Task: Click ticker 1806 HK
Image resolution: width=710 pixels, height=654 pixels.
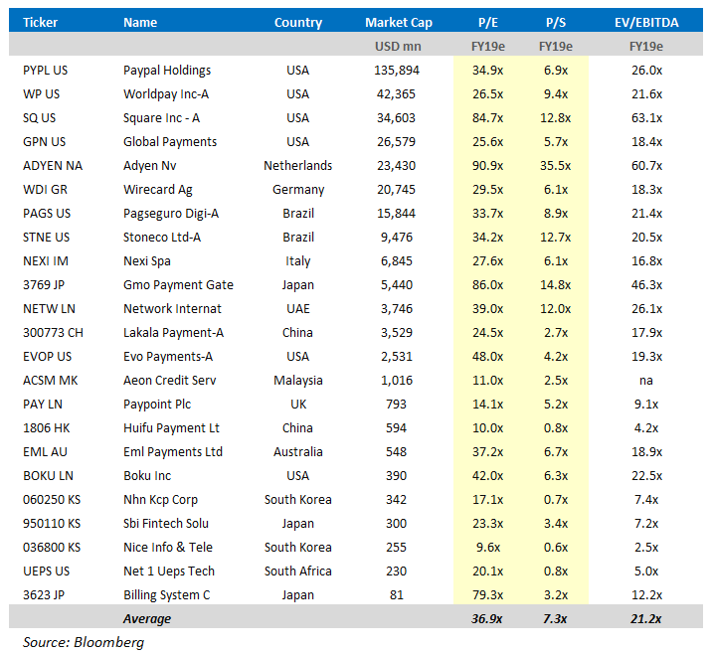Action: point(46,428)
